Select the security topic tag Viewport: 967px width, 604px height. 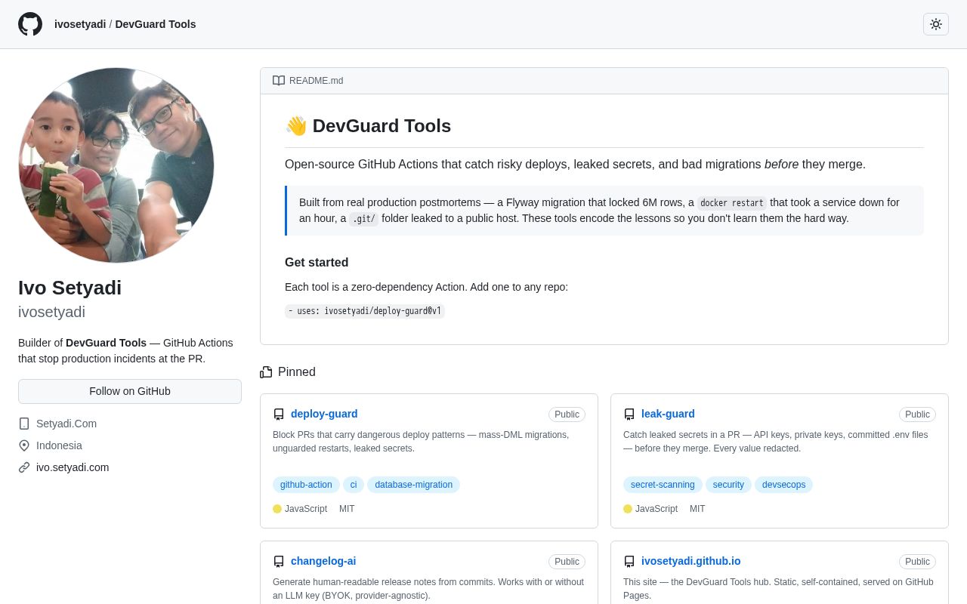pos(728,485)
